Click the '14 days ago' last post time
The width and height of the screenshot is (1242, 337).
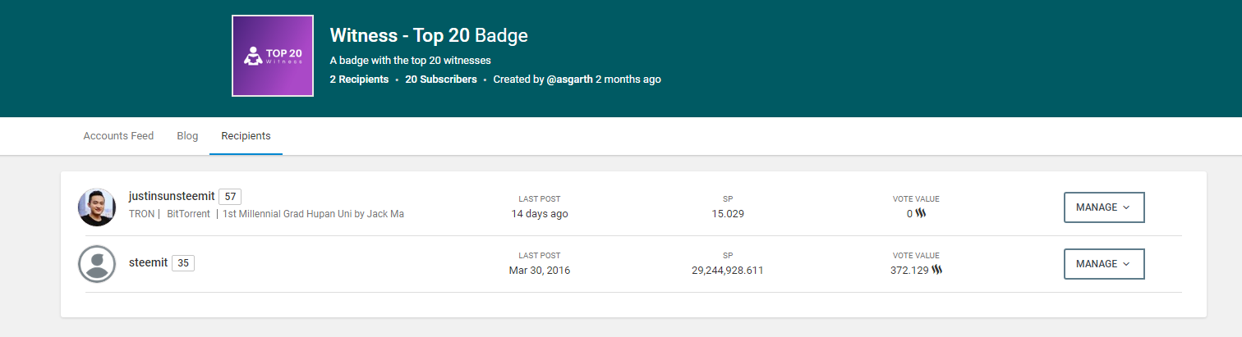(539, 214)
